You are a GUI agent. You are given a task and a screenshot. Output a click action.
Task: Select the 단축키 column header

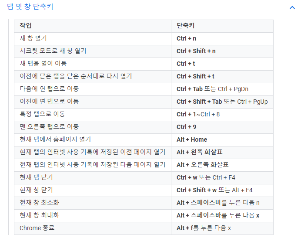222,26
